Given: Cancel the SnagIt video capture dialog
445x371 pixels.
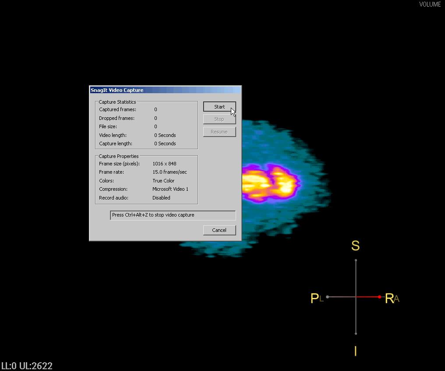Looking at the screenshot, I should coord(219,230).
